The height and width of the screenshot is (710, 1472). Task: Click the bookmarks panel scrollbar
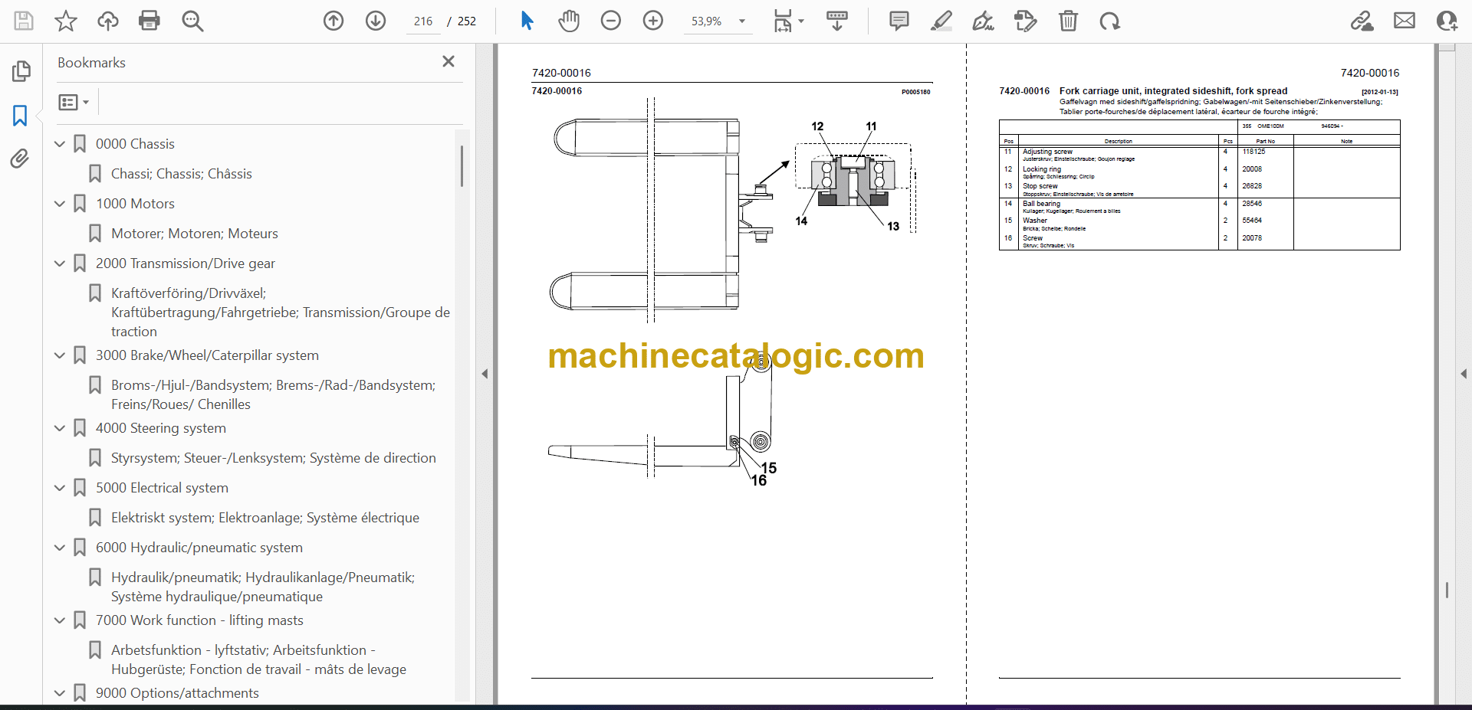click(x=462, y=166)
